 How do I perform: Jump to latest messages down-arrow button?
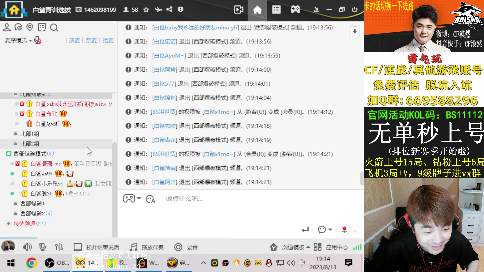[355, 31]
